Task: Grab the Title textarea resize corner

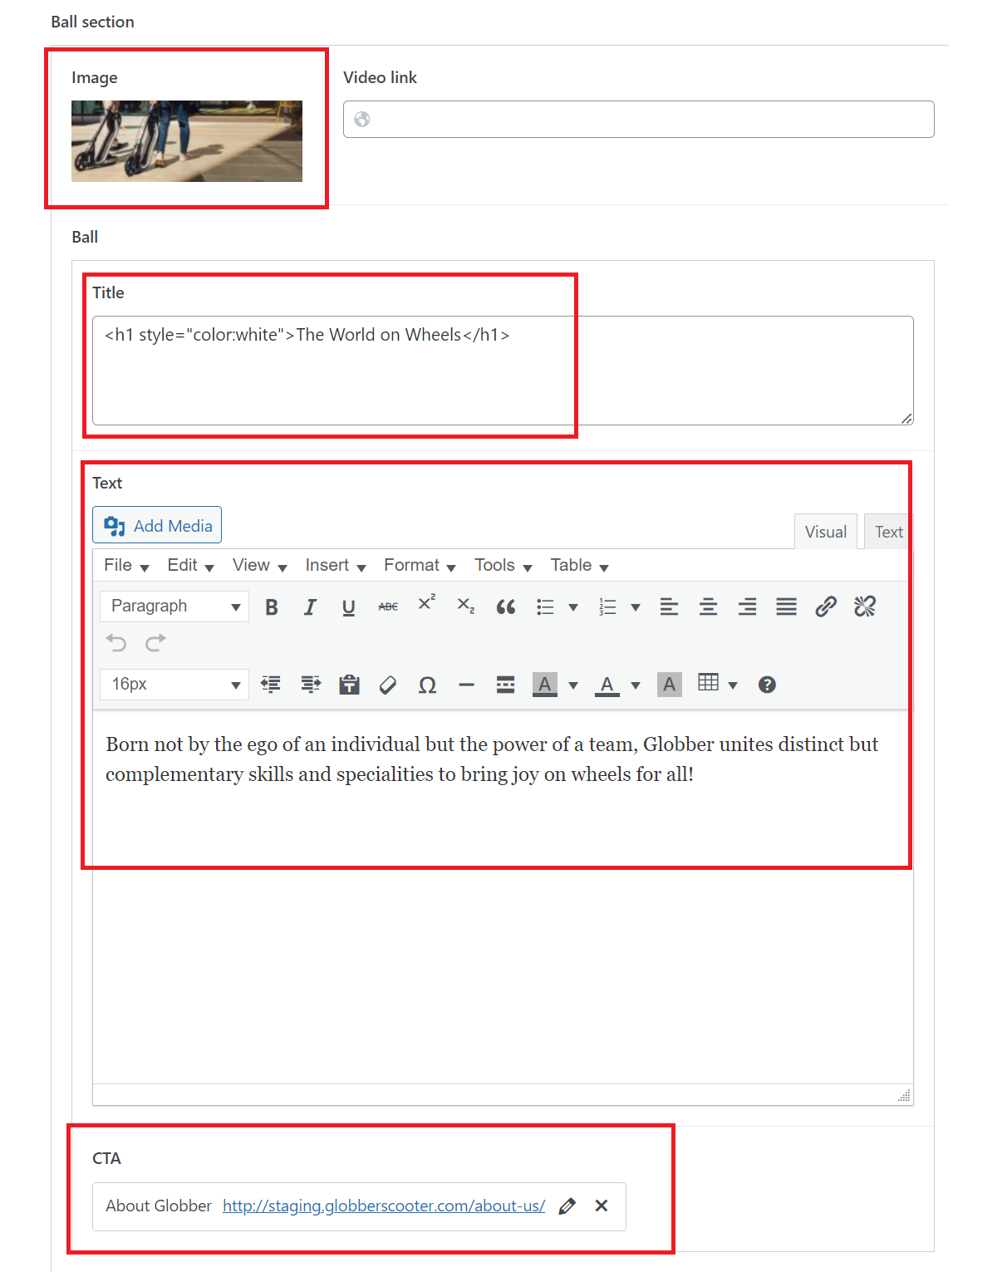Action: point(907,419)
